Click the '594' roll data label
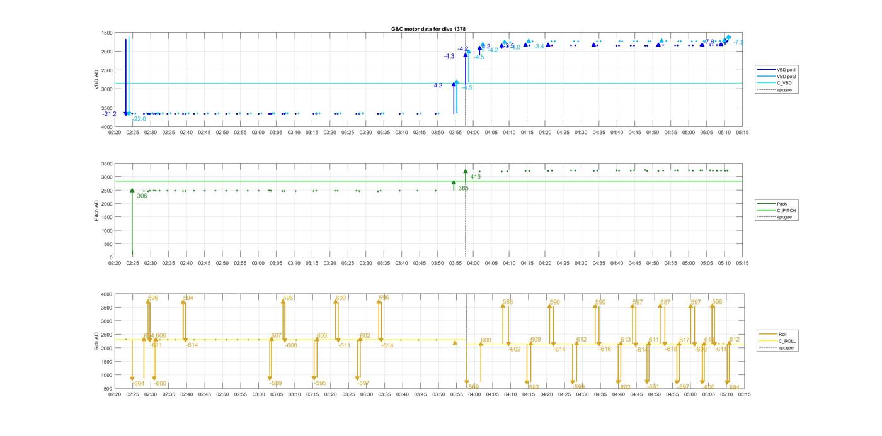Viewport: 882px width, 436px height. 188,298
